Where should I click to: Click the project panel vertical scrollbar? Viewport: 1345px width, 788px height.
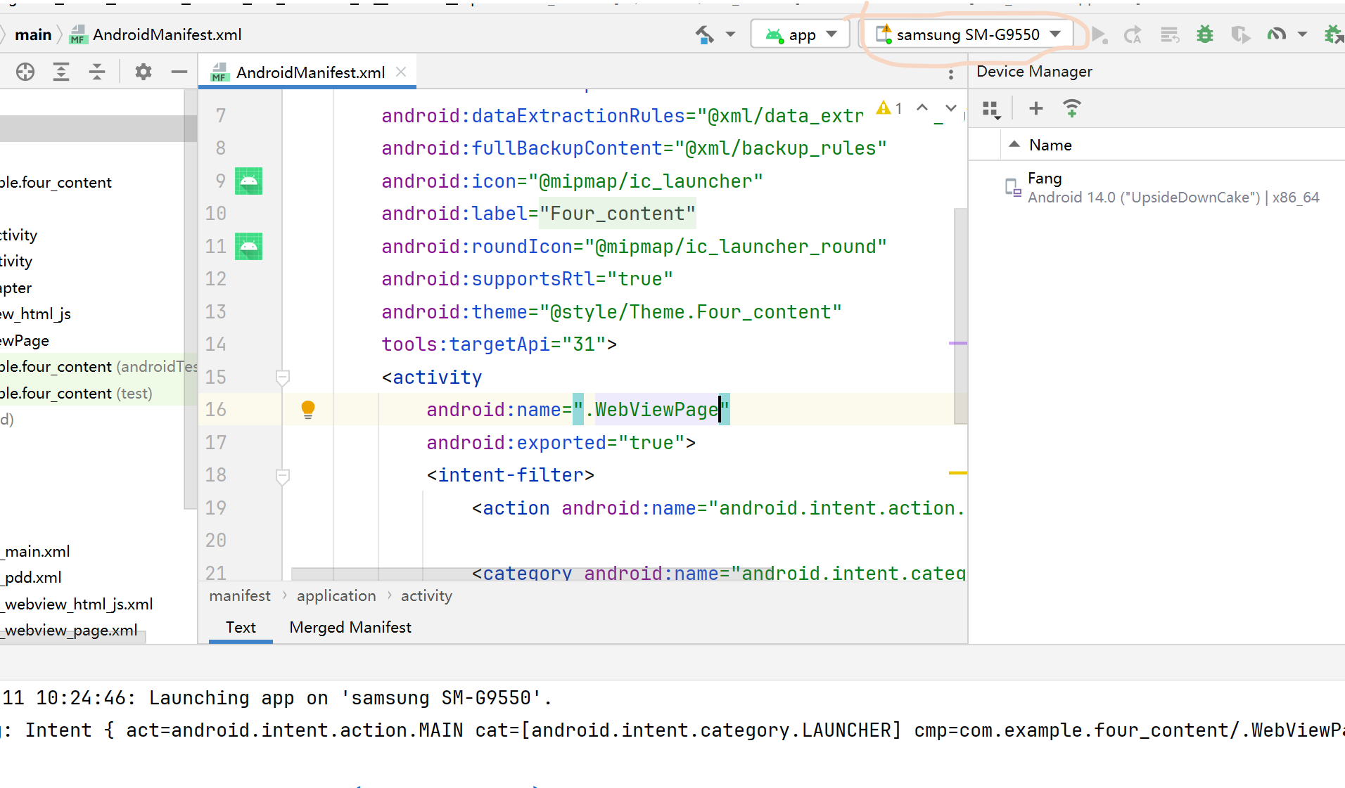[x=190, y=299]
